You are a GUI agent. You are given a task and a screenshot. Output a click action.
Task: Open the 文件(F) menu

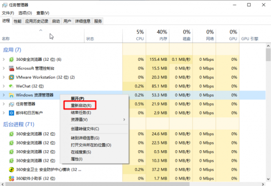(x=8, y=13)
